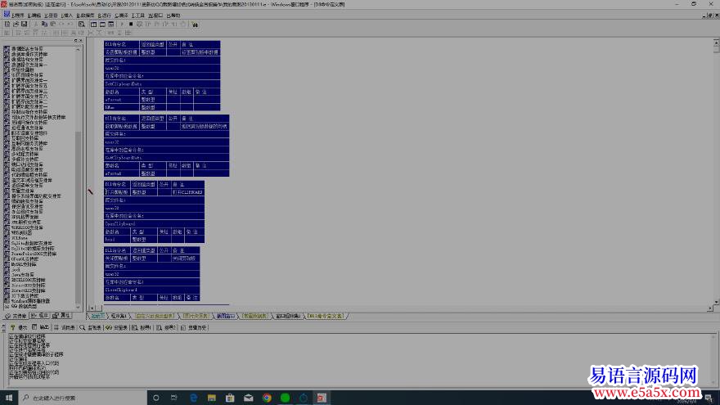Open Google Chrome from the taskbar
Viewport: 720px width, 405px height.
click(x=267, y=398)
